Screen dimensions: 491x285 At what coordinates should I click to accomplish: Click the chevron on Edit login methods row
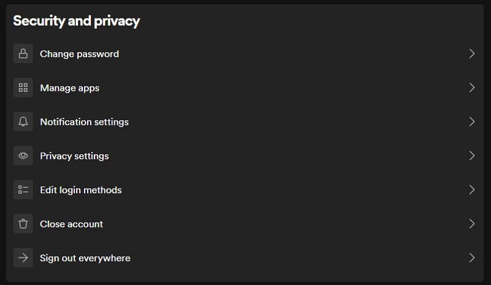point(472,189)
